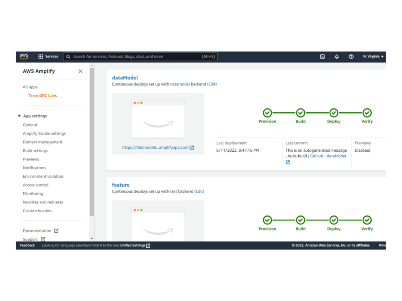Open Support link
The width and height of the screenshot is (402, 301).
tap(30, 239)
